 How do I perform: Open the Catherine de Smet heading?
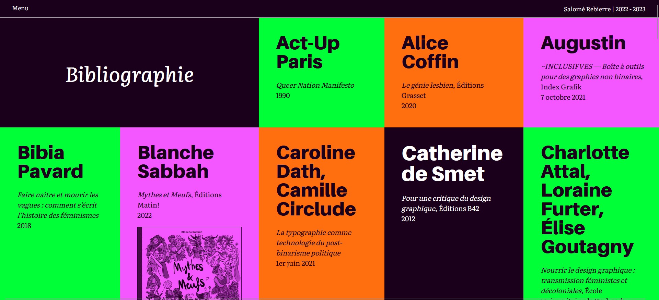click(452, 163)
